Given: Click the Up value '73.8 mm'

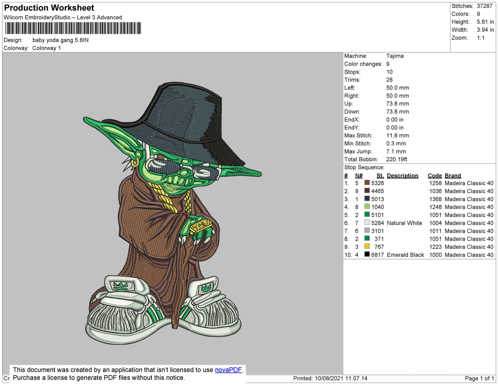Looking at the screenshot, I should point(398,103).
